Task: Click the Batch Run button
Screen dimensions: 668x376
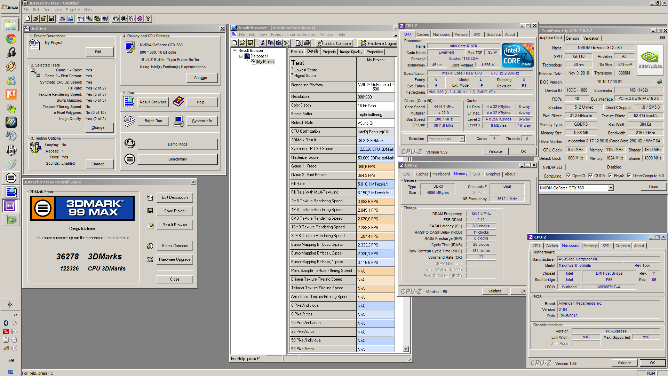Action: pyautogui.click(x=153, y=121)
